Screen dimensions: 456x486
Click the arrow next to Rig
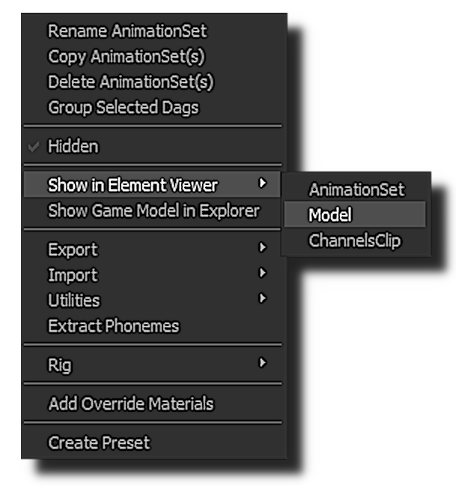[x=263, y=363]
